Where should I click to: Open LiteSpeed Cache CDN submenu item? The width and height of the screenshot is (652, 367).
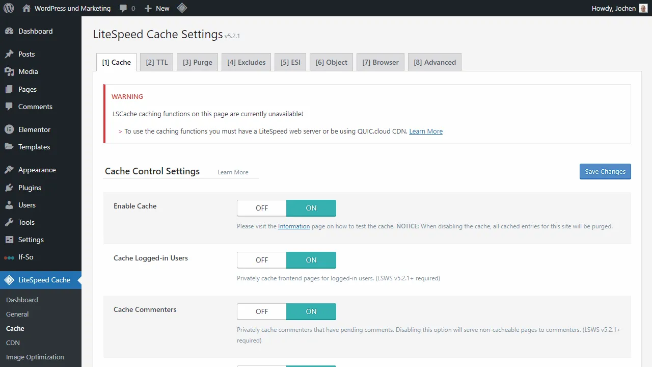[13, 343]
